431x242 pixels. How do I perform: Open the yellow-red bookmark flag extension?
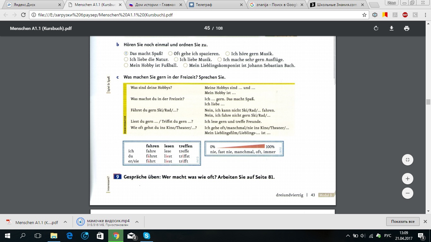[x=385, y=15]
